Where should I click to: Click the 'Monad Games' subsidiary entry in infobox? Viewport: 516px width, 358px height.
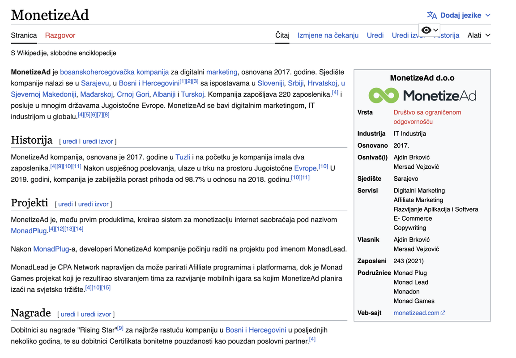(x=414, y=301)
